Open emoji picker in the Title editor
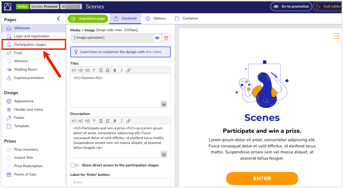Screen dimensions: 343x188 click(x=164, y=104)
